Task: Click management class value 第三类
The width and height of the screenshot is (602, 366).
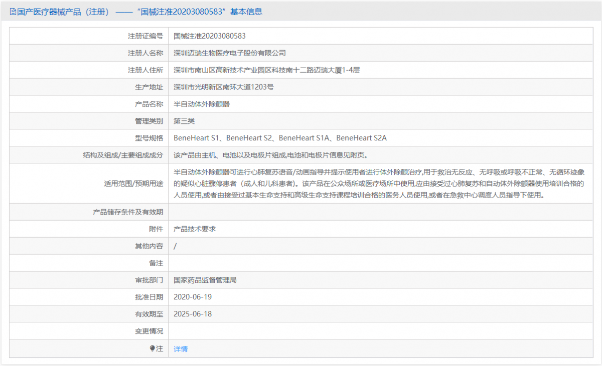Action: 184,121
